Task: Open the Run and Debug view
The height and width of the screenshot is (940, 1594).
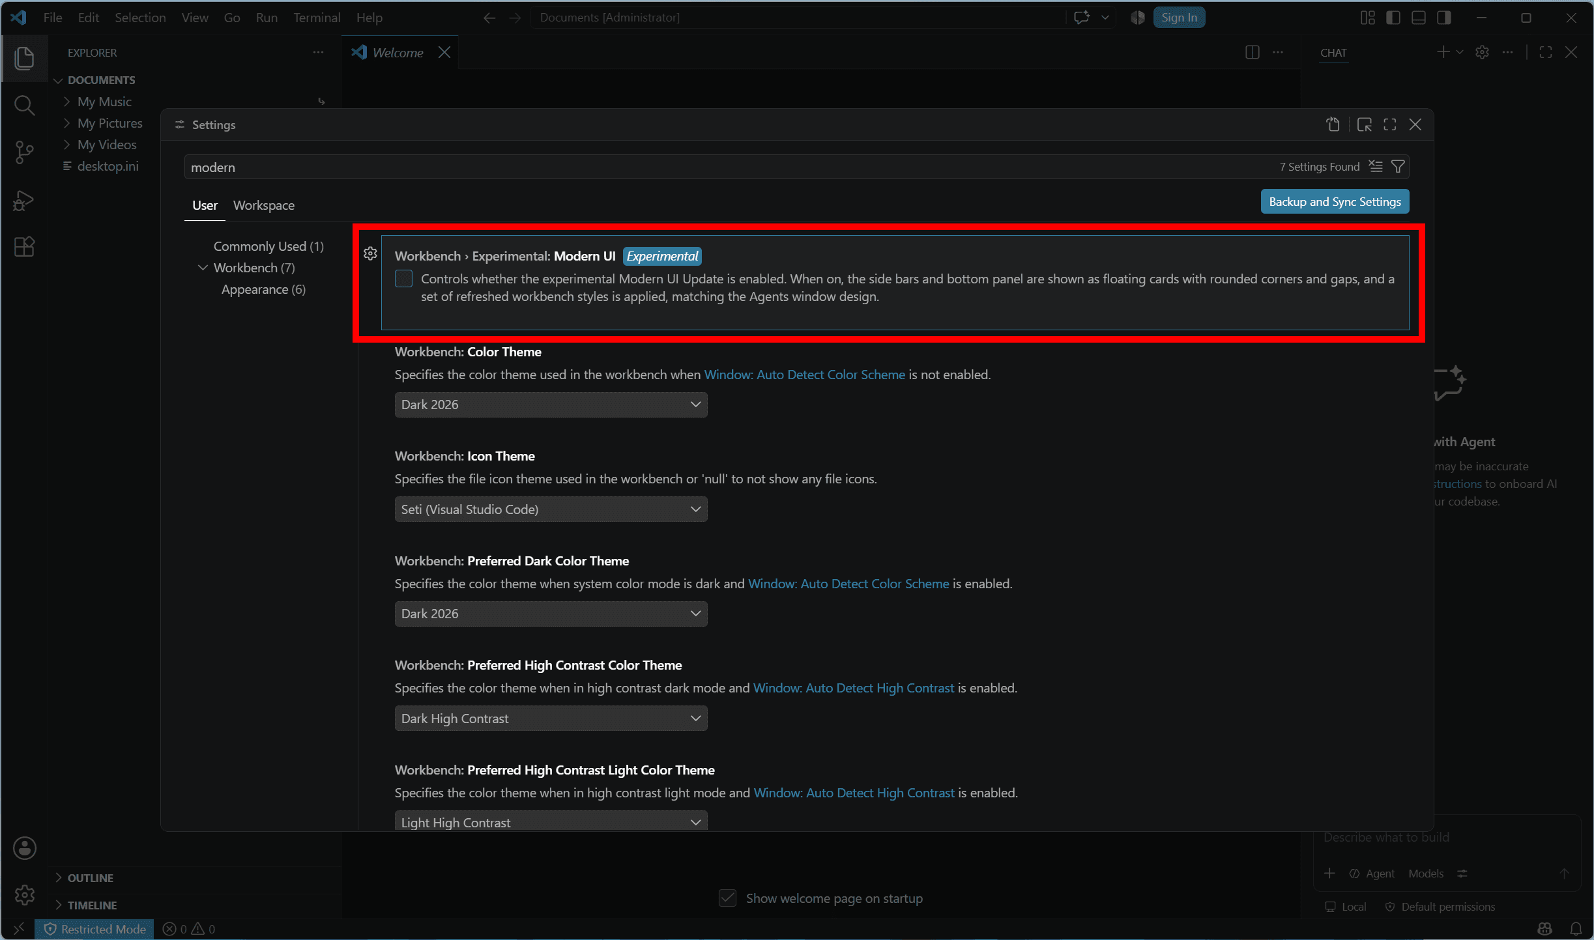Action: pyautogui.click(x=24, y=200)
